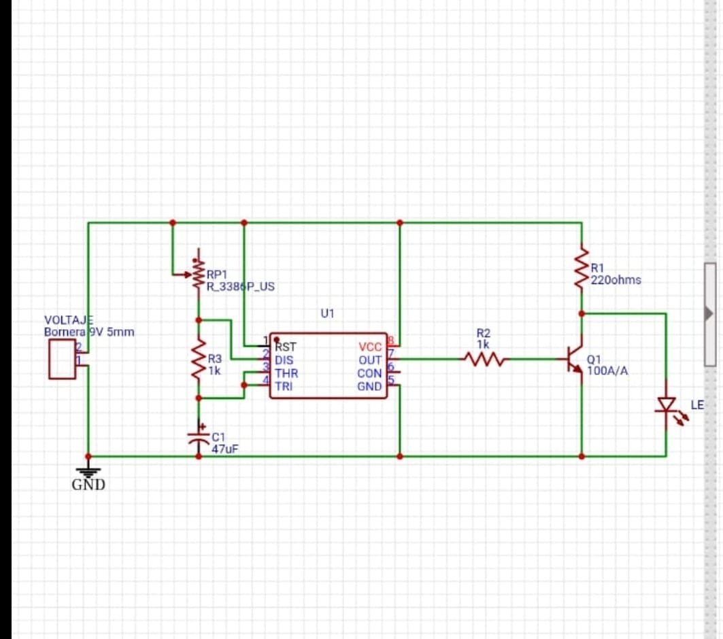Click the right edge scrollbar
The width and height of the screenshot is (723, 639).
[719, 319]
